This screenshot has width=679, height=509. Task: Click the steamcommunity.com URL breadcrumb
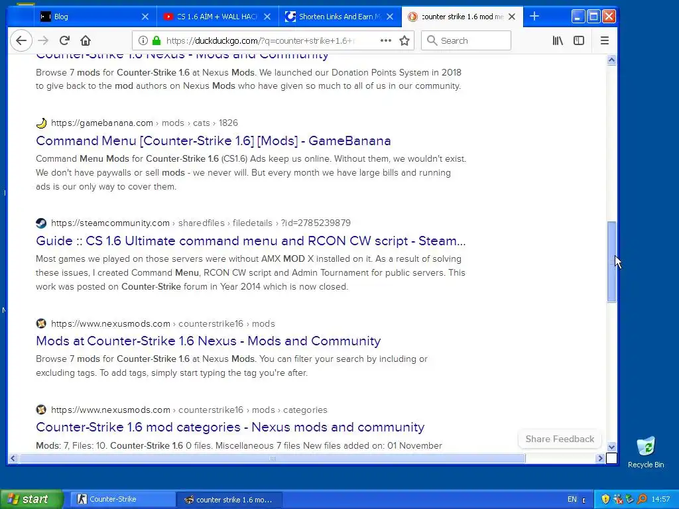pos(200,223)
